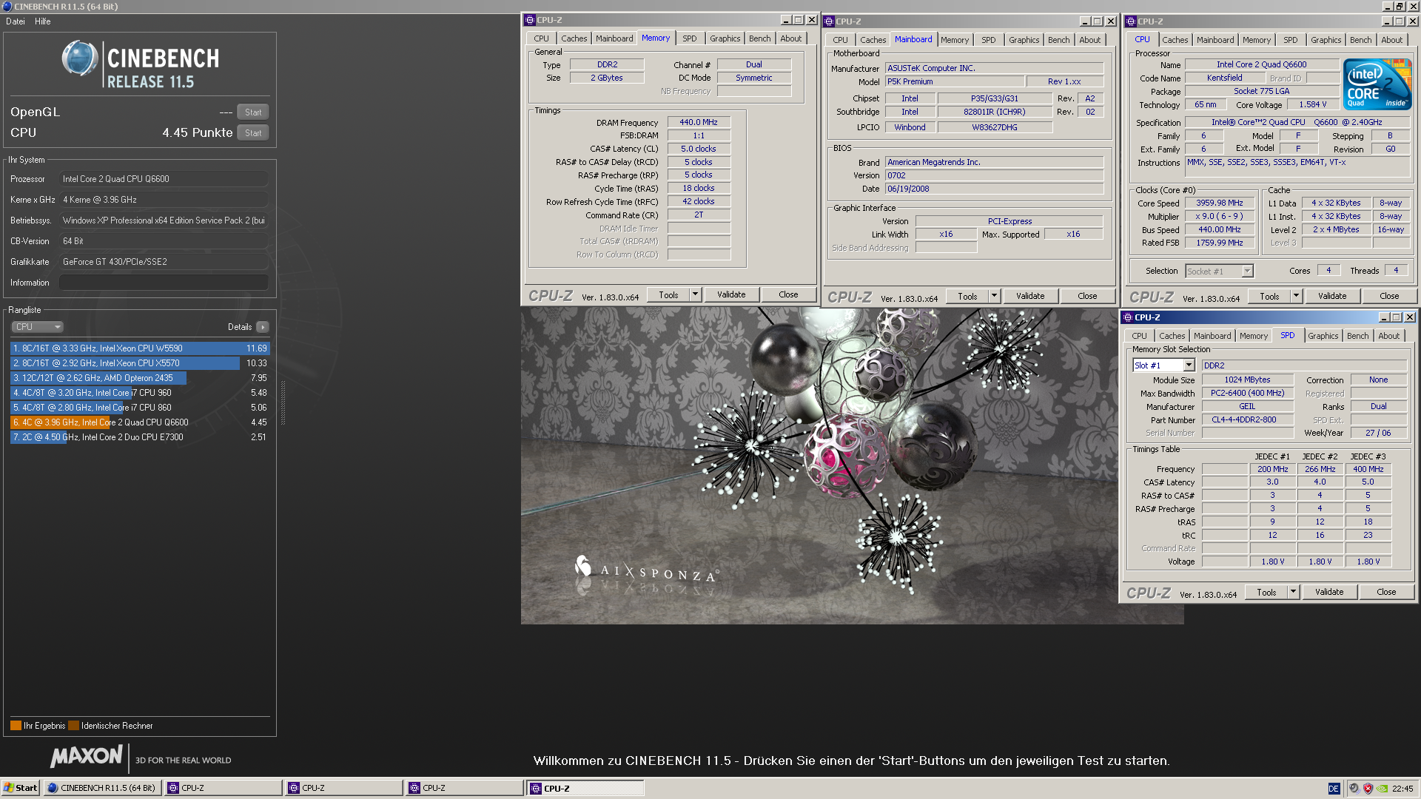Screen dimensions: 1421x799
Task: Open Tools dropdown arrow in Memory window
Action: tap(695, 294)
